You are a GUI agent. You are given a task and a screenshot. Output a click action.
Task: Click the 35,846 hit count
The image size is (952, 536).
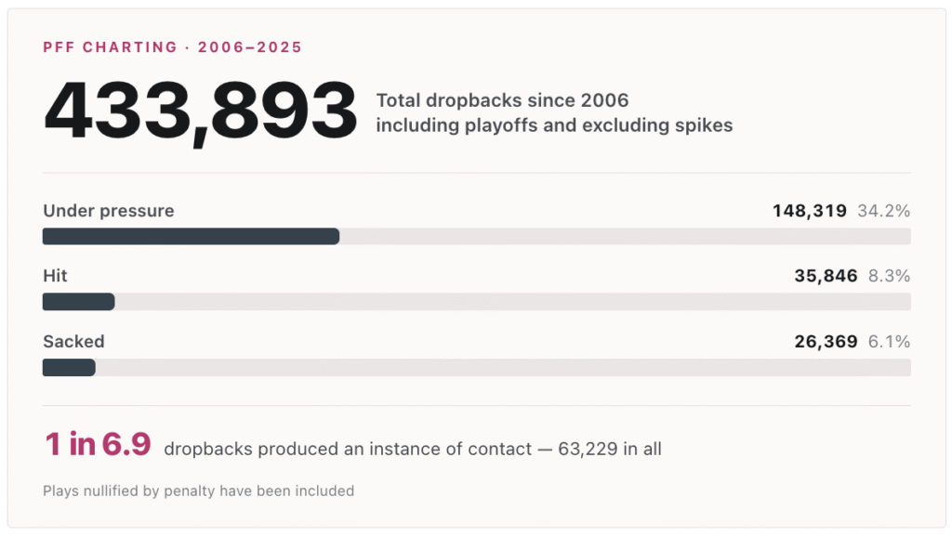pos(826,276)
